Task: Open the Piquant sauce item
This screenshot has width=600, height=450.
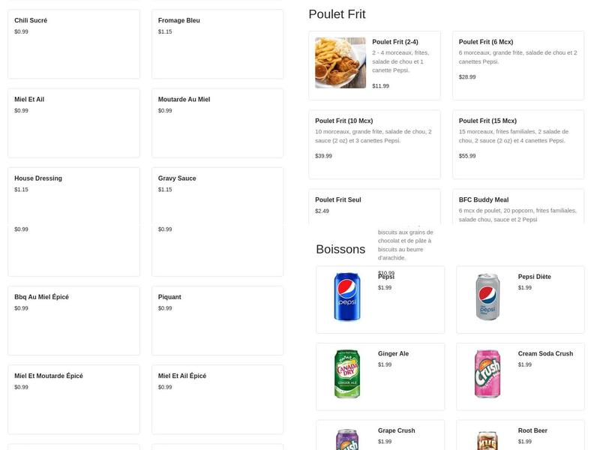Action: (x=217, y=320)
